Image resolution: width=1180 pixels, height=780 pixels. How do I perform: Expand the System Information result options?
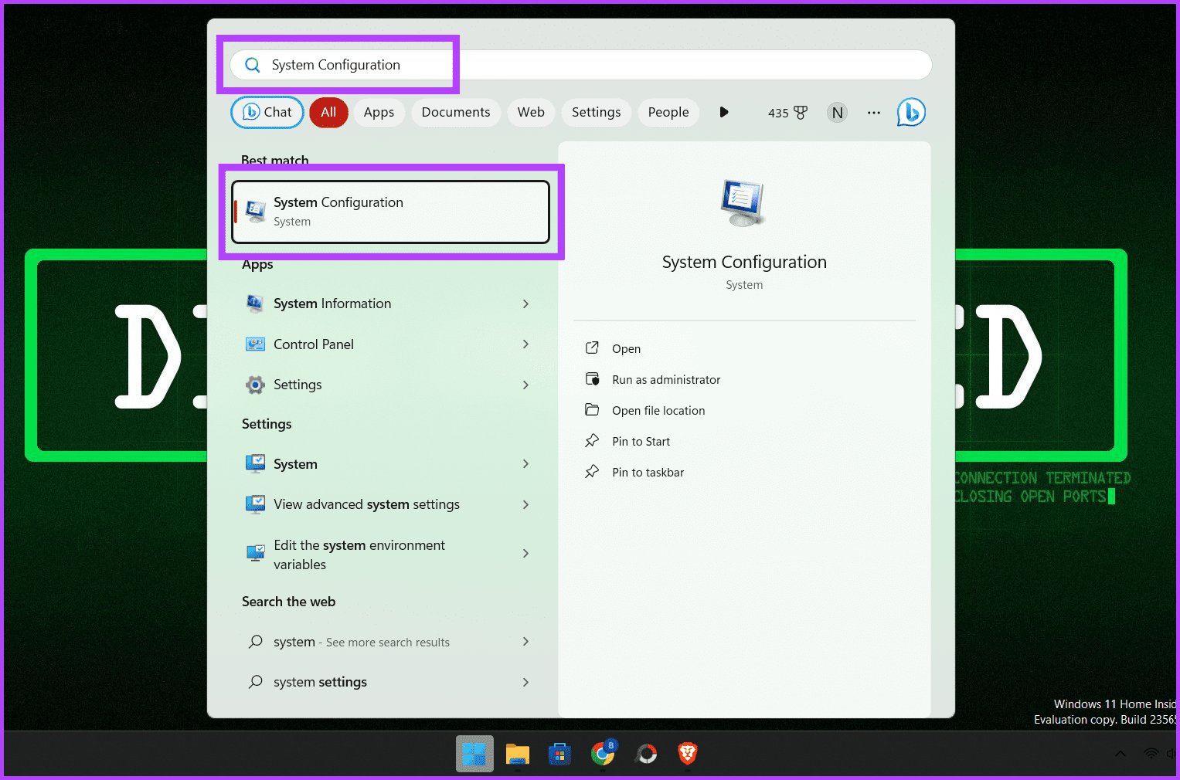(525, 304)
